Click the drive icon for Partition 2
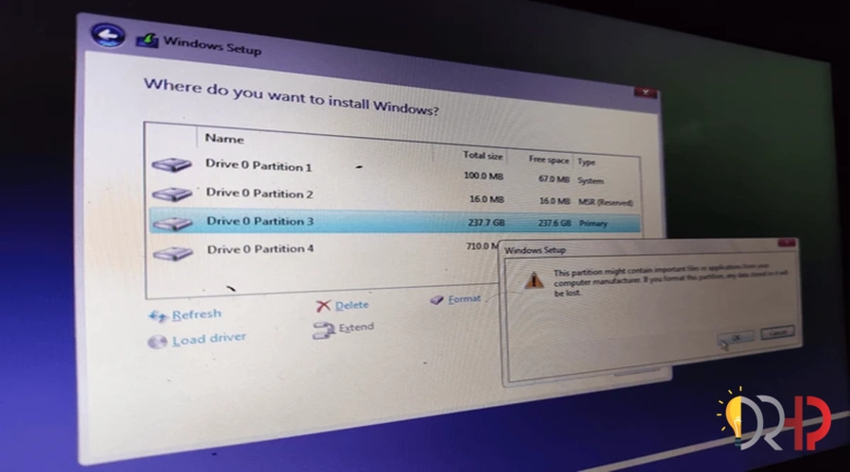Image resolution: width=850 pixels, height=472 pixels. click(173, 194)
